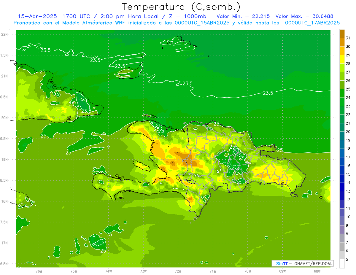
Task: Click the 10 value on color scale
Action: pyautogui.click(x=348, y=217)
